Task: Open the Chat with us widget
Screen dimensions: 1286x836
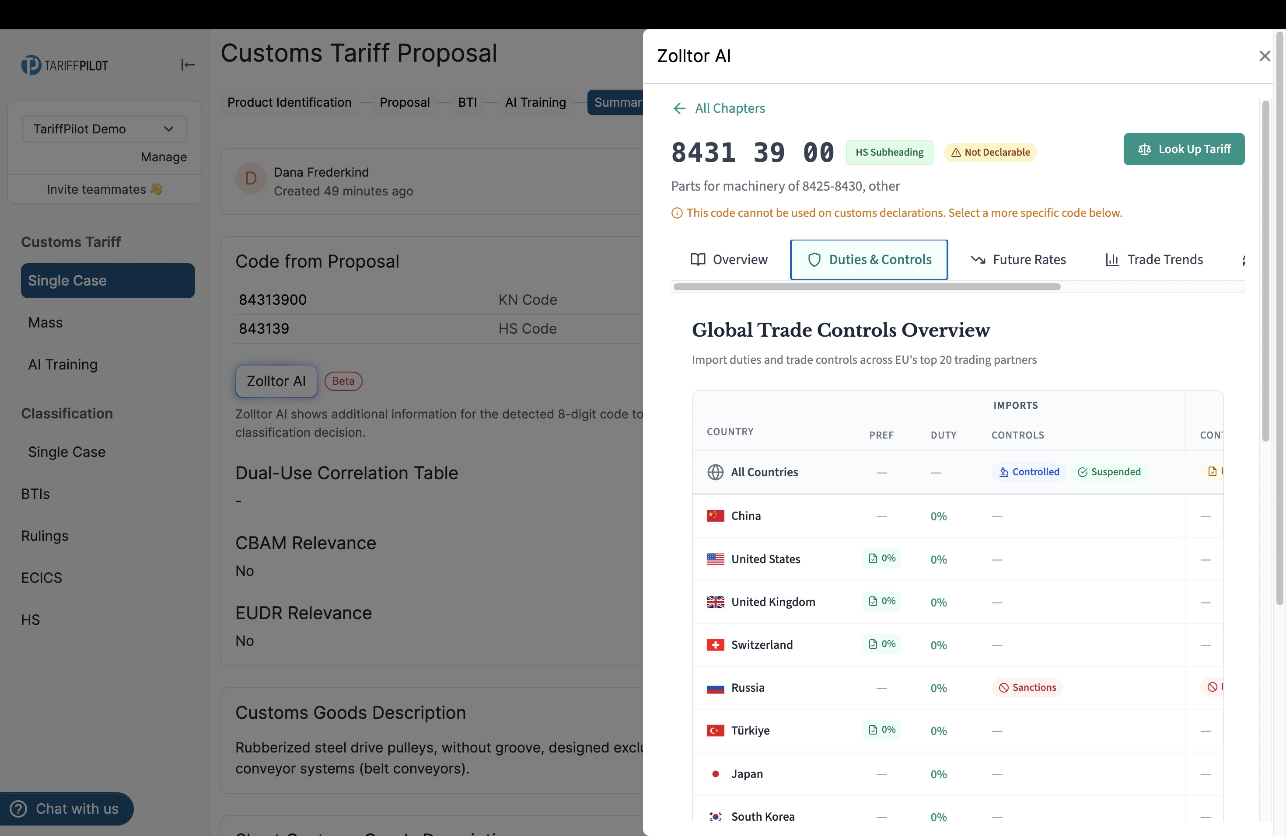Action: tap(66, 808)
